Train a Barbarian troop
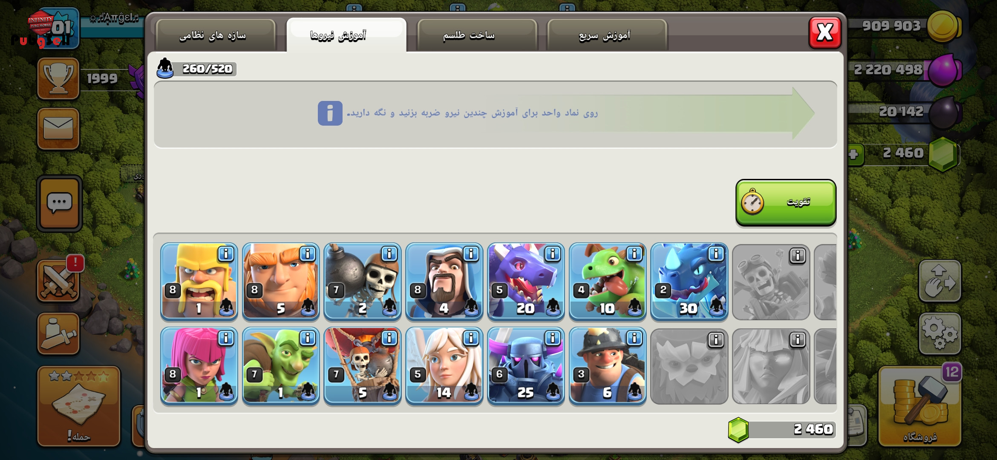The image size is (997, 460). (199, 281)
